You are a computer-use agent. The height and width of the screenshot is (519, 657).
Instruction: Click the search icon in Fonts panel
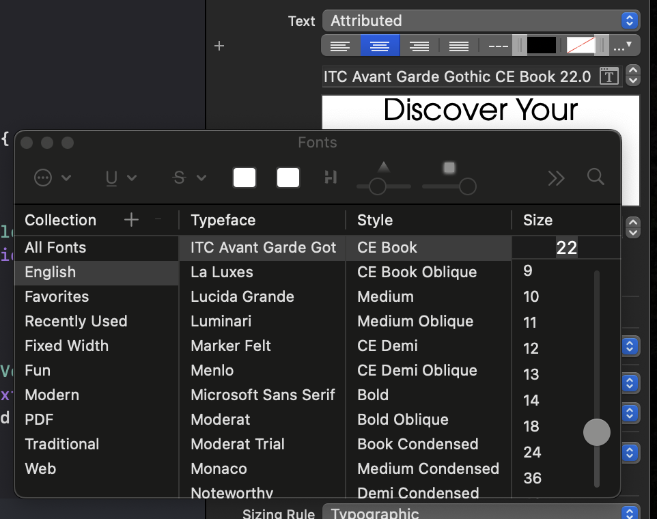click(x=596, y=178)
